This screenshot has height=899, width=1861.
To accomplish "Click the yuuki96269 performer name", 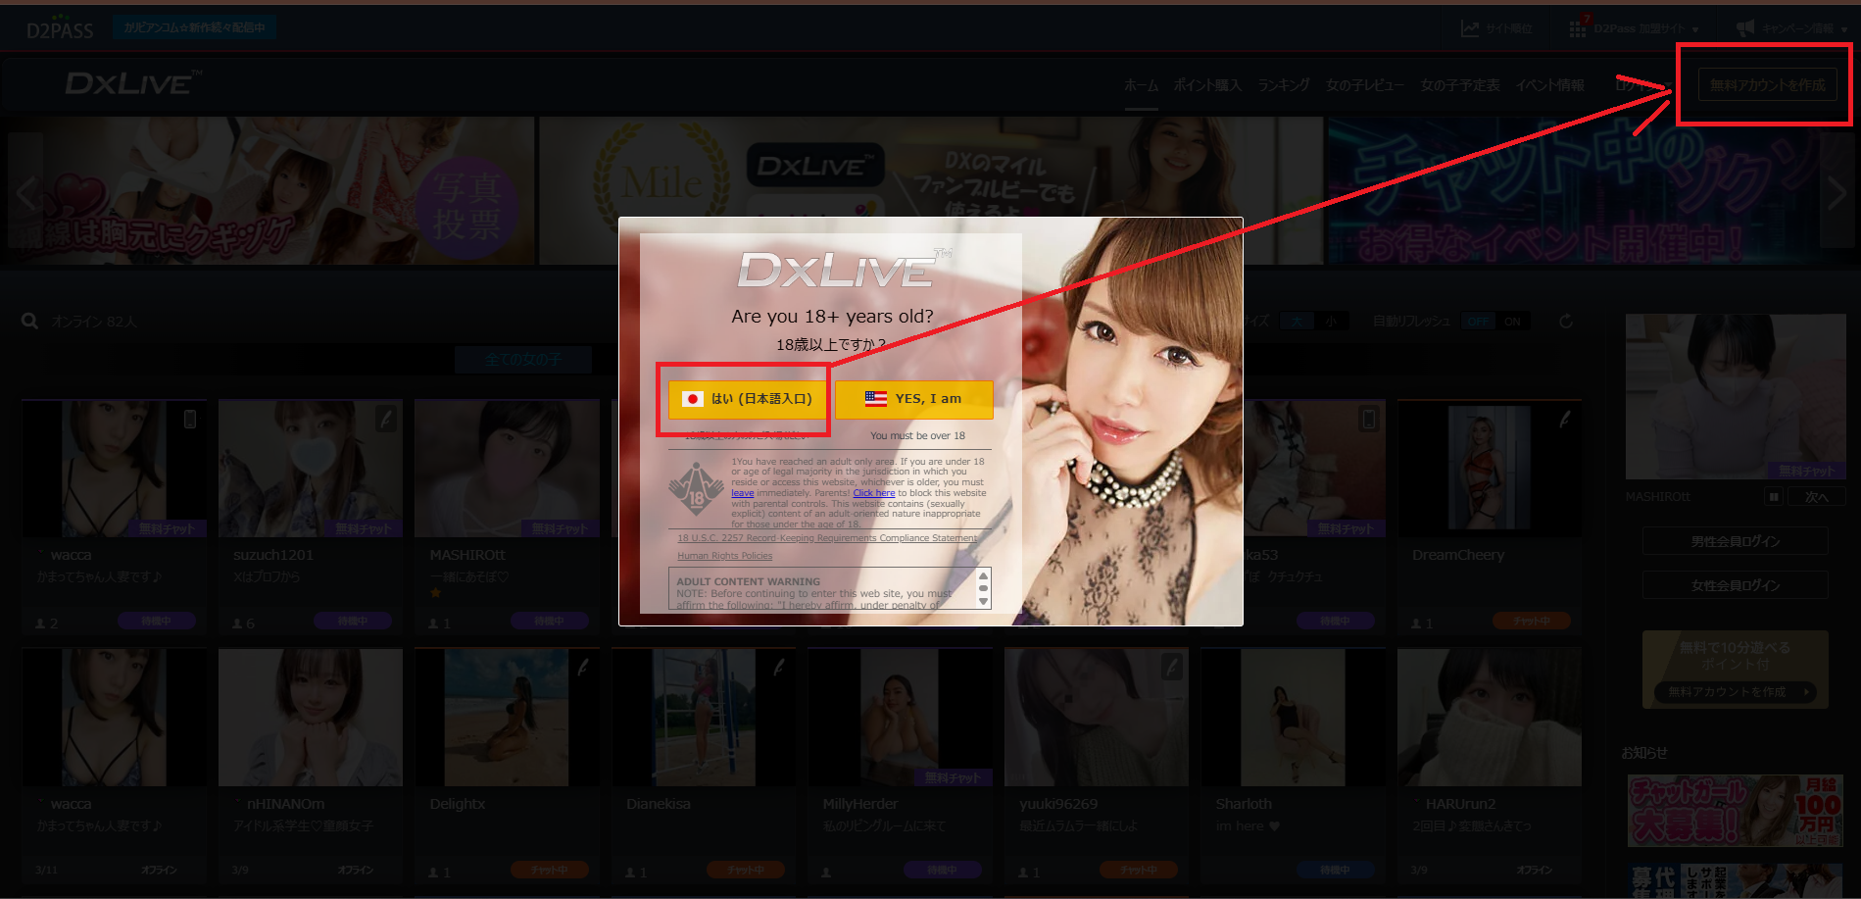I will click(1058, 804).
